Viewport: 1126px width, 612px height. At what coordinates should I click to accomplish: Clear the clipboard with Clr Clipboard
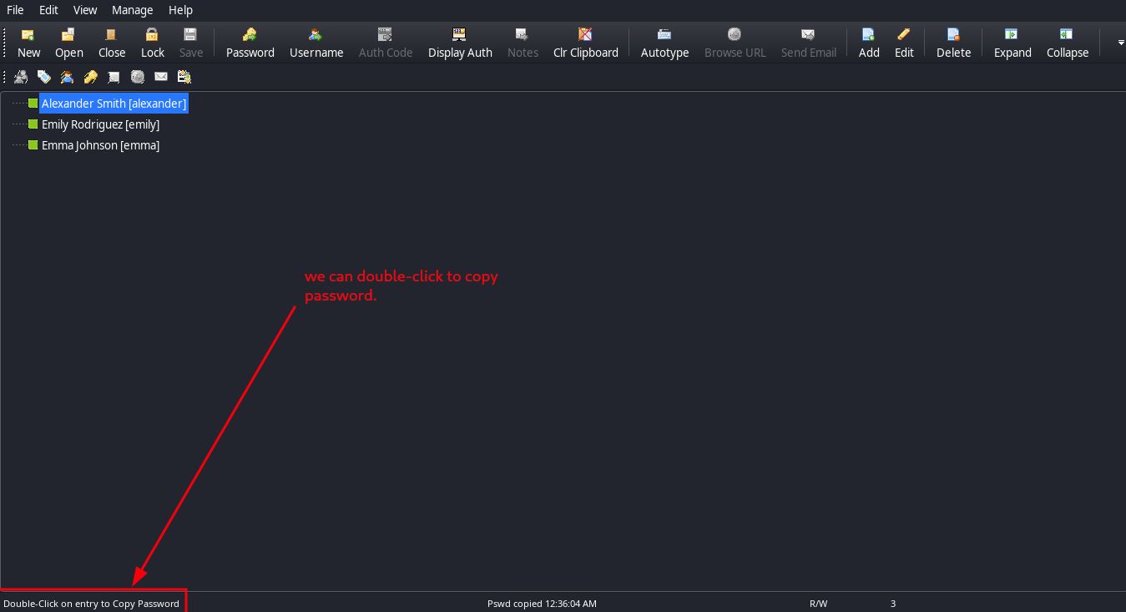click(585, 42)
